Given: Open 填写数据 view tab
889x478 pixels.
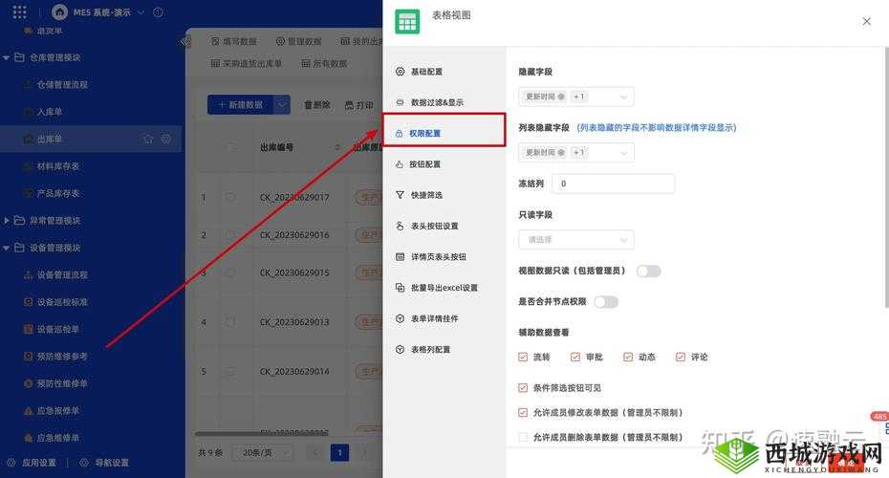Looking at the screenshot, I should (233, 41).
